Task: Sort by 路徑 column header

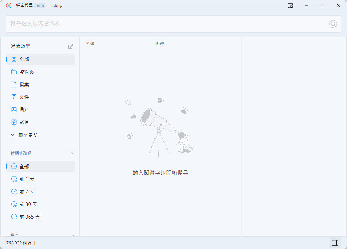Action: tap(160, 44)
